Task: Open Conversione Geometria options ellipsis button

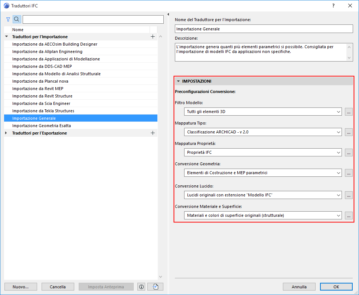Action: 349,173
